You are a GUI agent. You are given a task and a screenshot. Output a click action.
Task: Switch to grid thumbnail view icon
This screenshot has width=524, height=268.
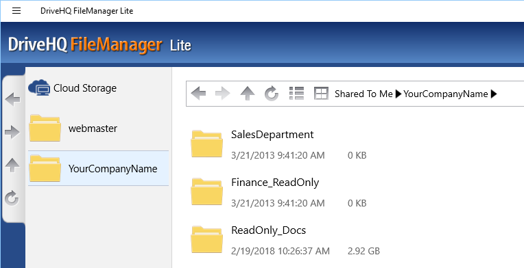[321, 94]
